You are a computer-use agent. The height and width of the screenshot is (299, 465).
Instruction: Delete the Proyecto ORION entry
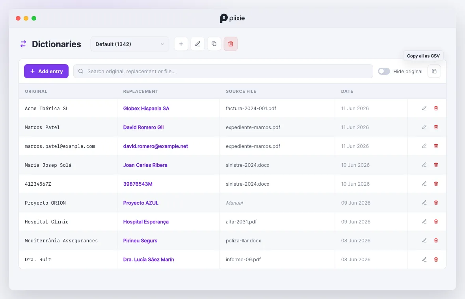tap(436, 203)
